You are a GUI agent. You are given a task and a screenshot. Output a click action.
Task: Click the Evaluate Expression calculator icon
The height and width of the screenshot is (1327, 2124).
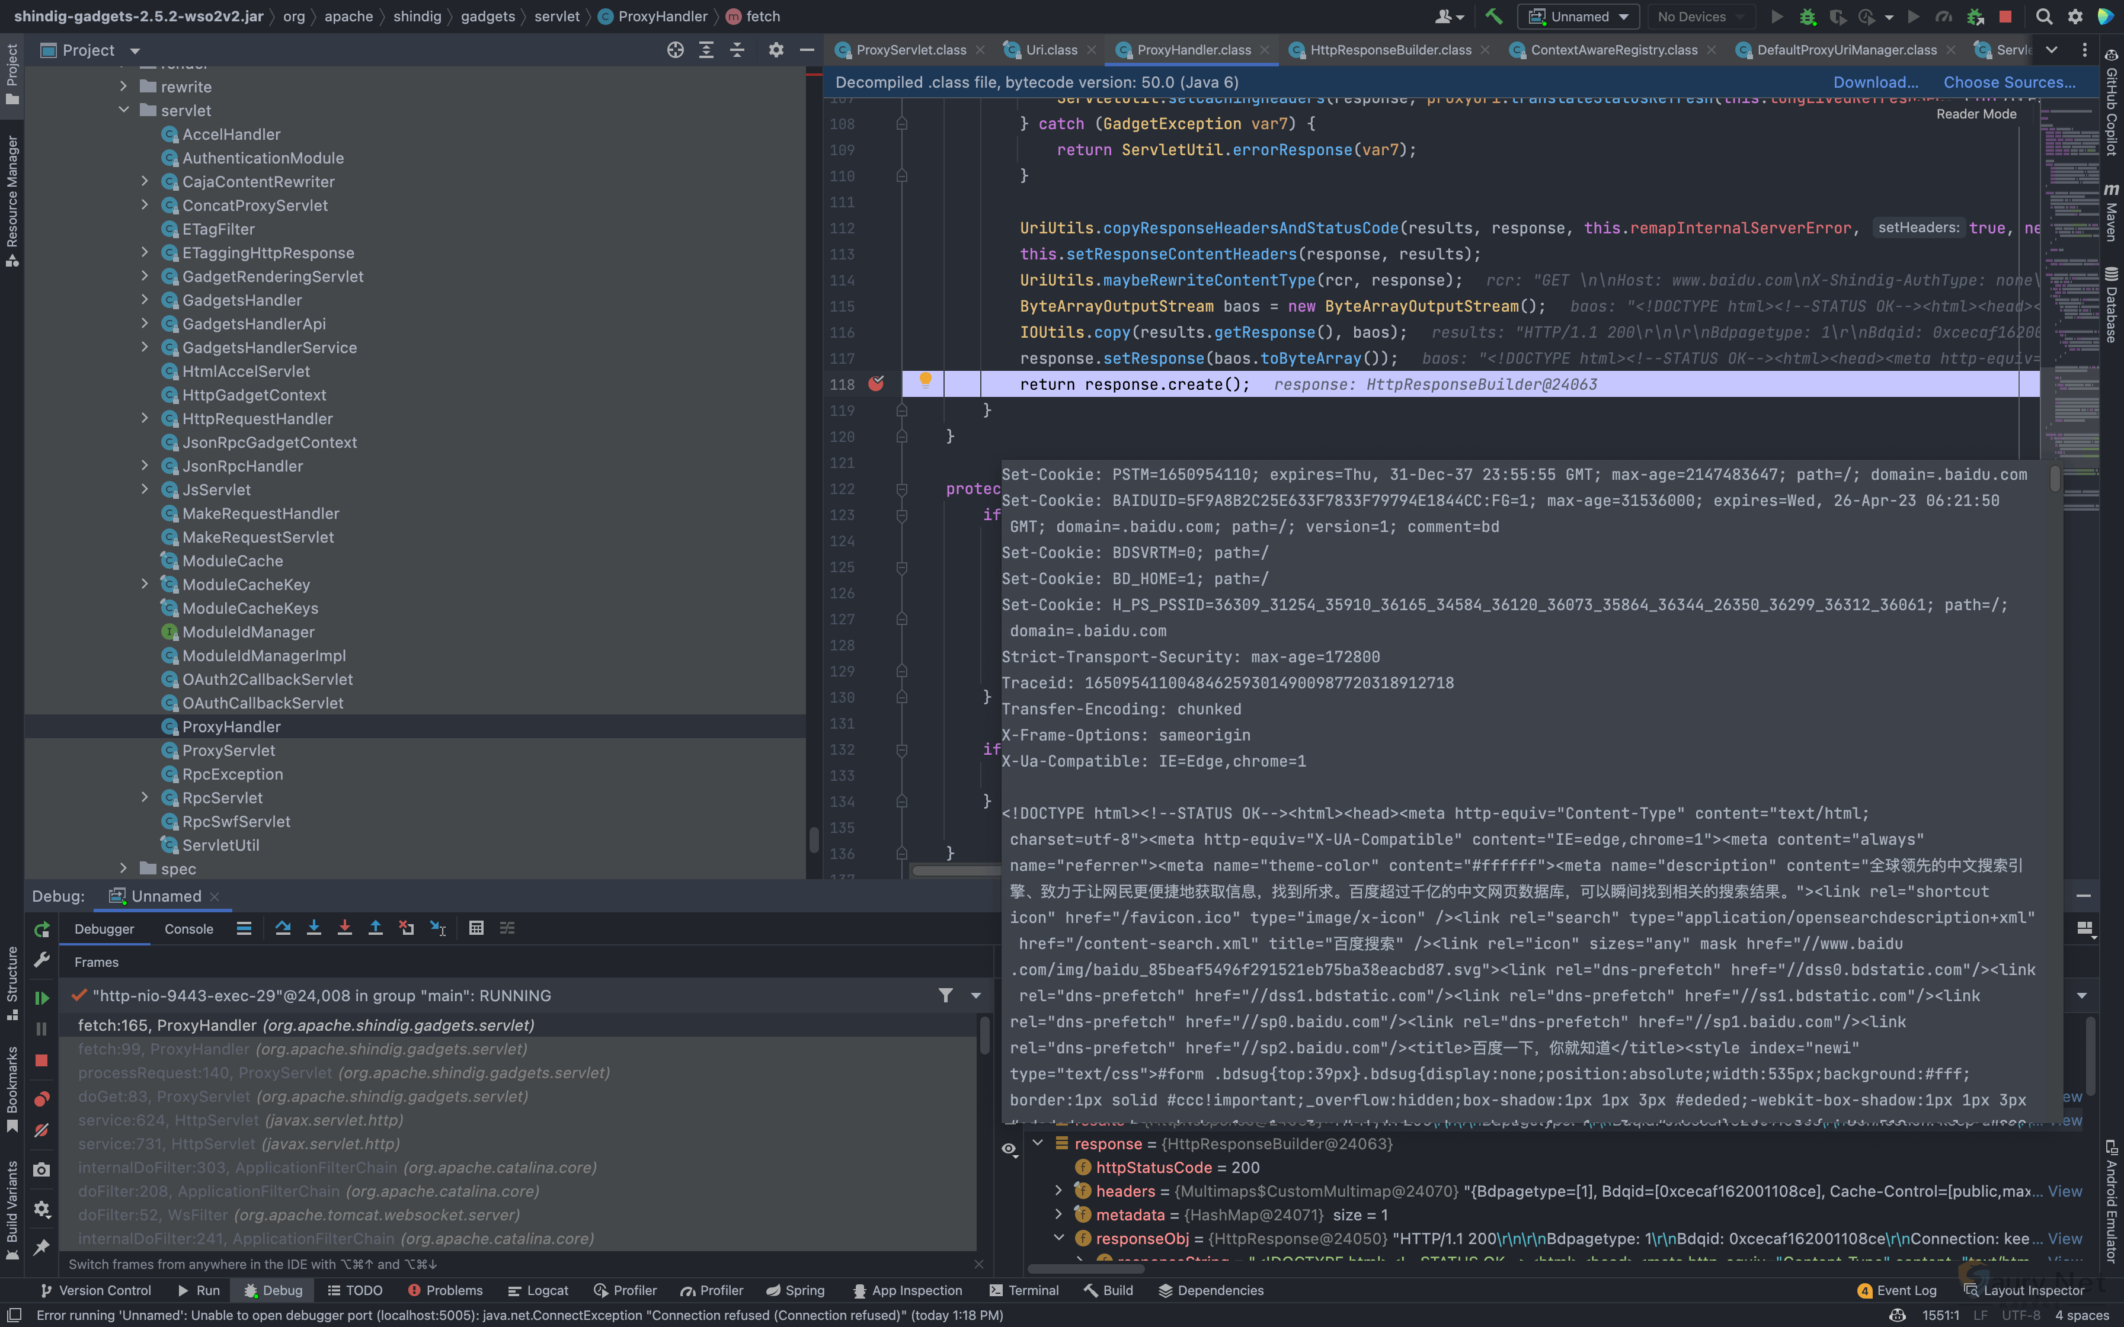[476, 928]
